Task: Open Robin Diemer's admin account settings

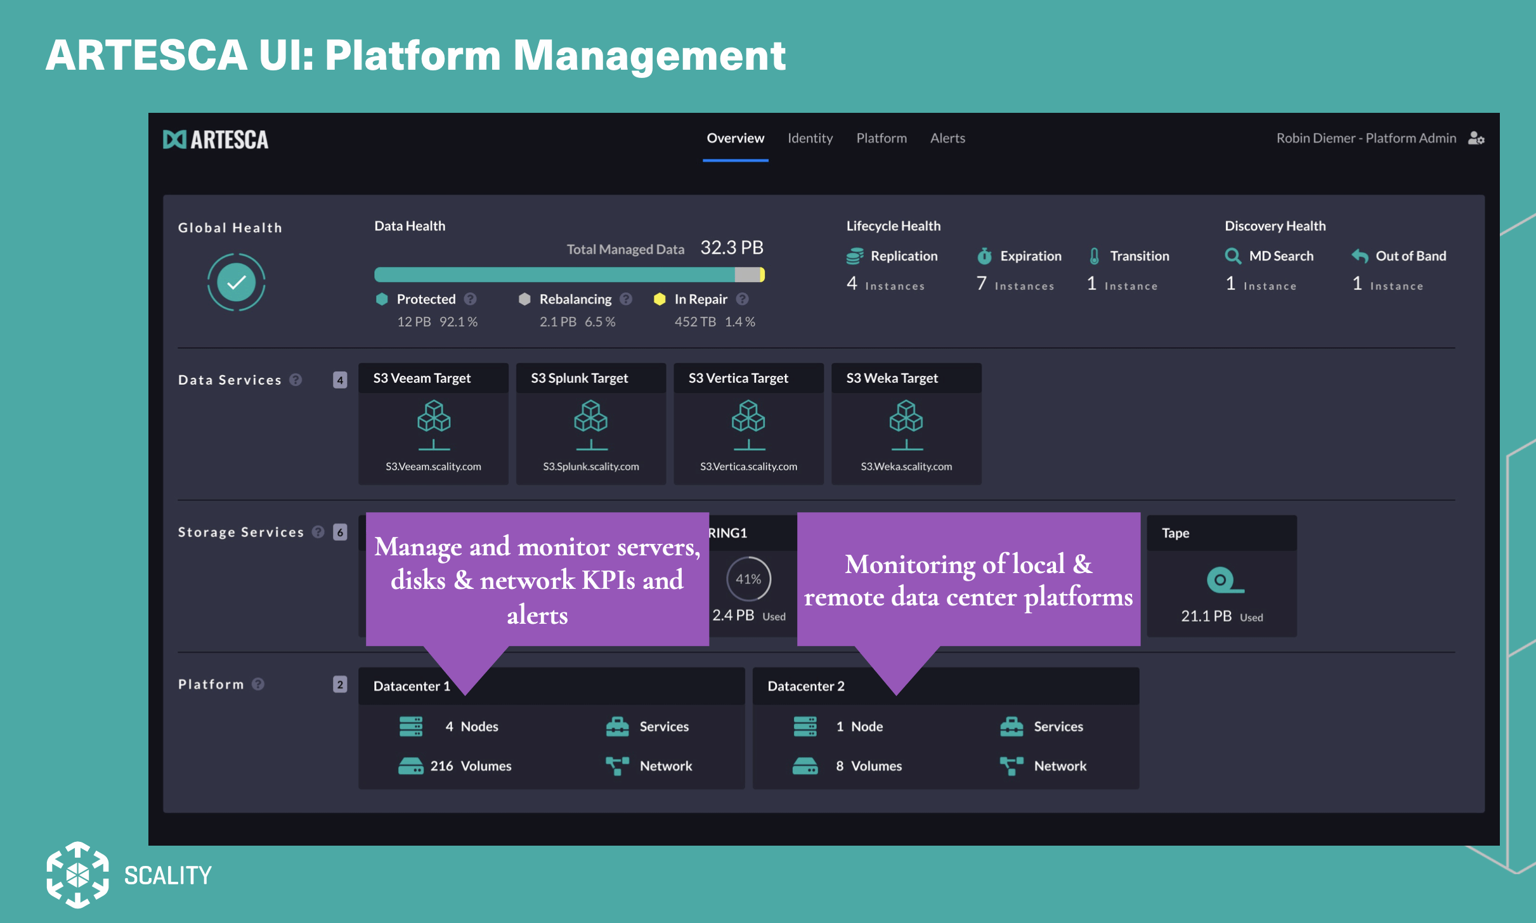Action: [x=1476, y=138]
